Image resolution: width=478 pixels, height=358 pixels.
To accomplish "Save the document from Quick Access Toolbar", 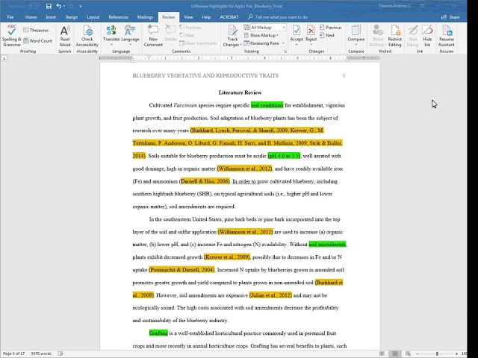I will click(x=49, y=6).
